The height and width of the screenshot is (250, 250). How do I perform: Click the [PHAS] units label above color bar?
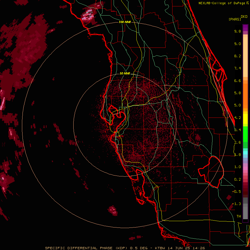pos(235,19)
